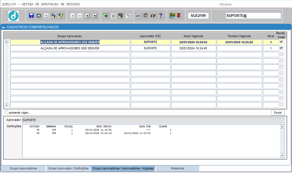This screenshot has width=292, height=173.
Task: Enable the 'somente vigen...' checkbox
Action: (6, 112)
